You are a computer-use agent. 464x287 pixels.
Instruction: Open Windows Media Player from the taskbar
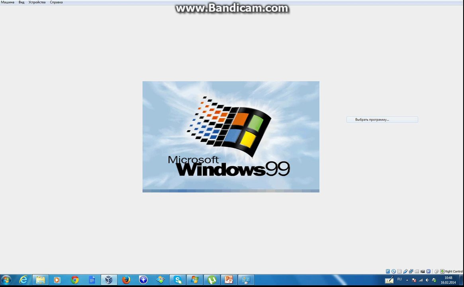point(57,280)
